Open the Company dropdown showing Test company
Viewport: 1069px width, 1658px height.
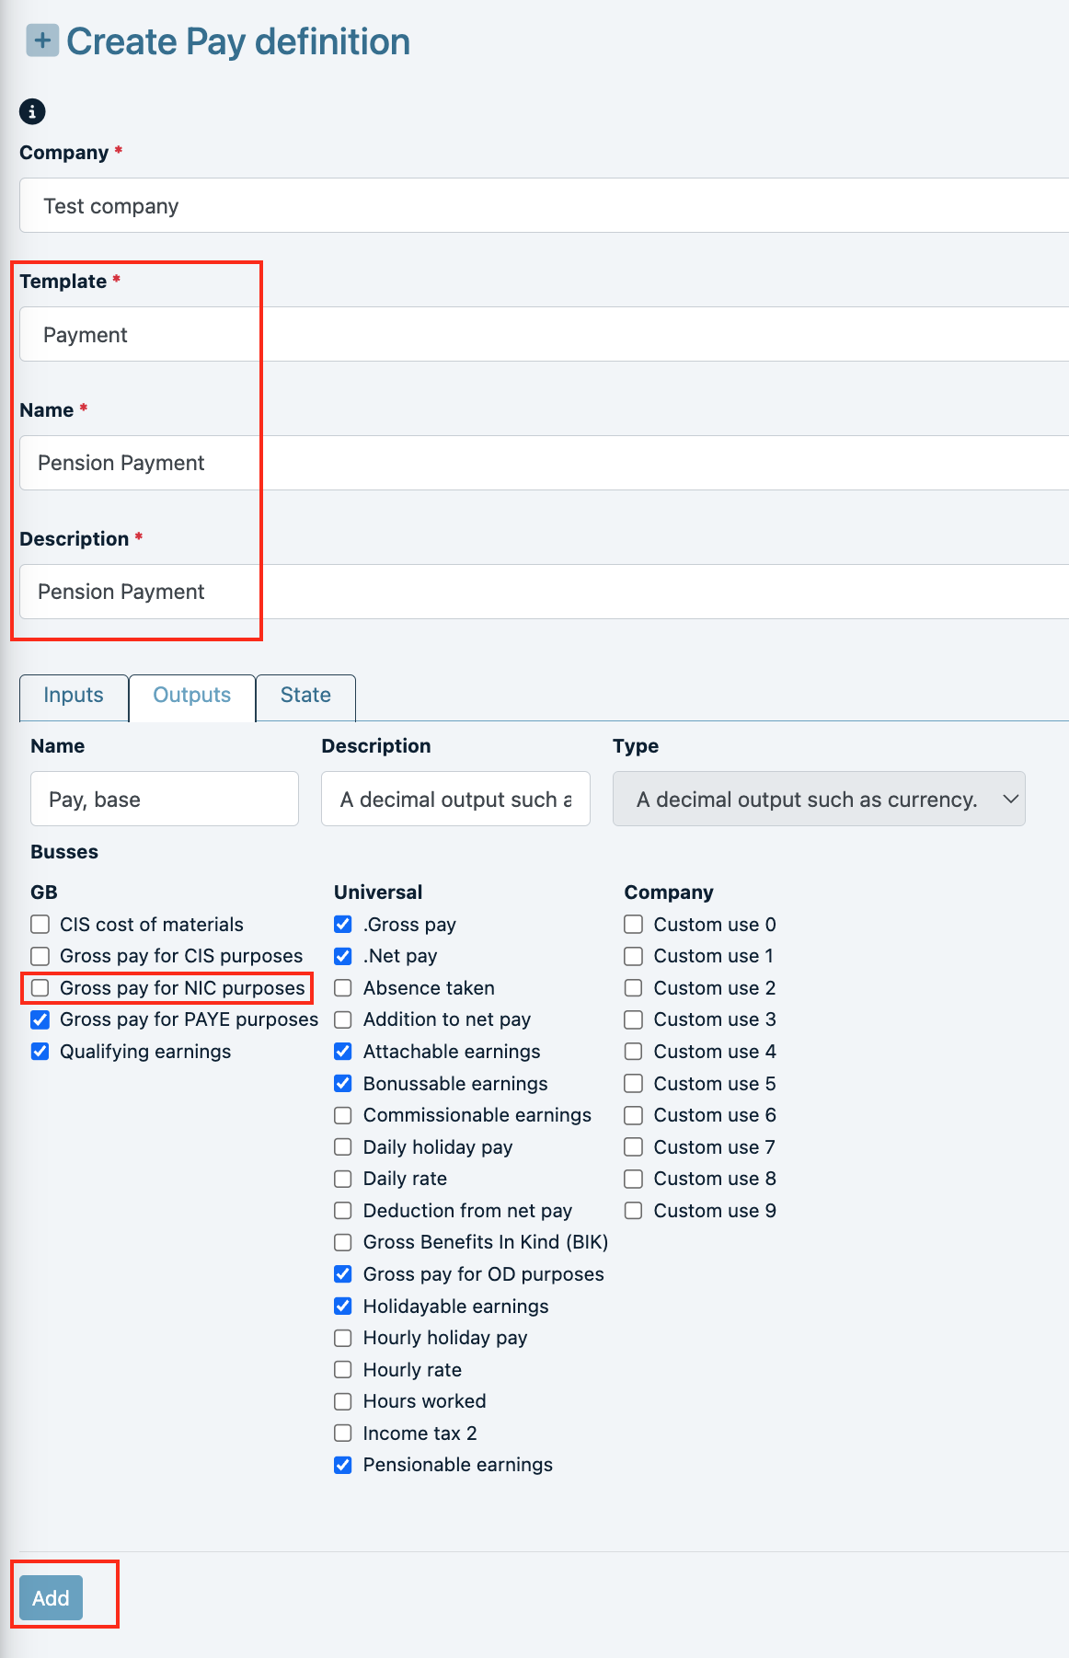click(x=543, y=206)
